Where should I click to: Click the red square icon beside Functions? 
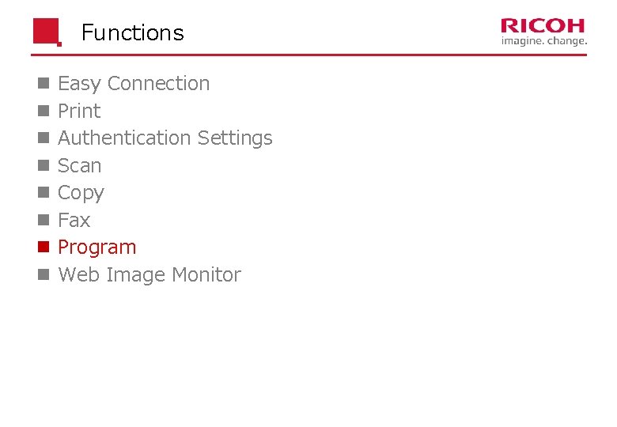[x=47, y=32]
